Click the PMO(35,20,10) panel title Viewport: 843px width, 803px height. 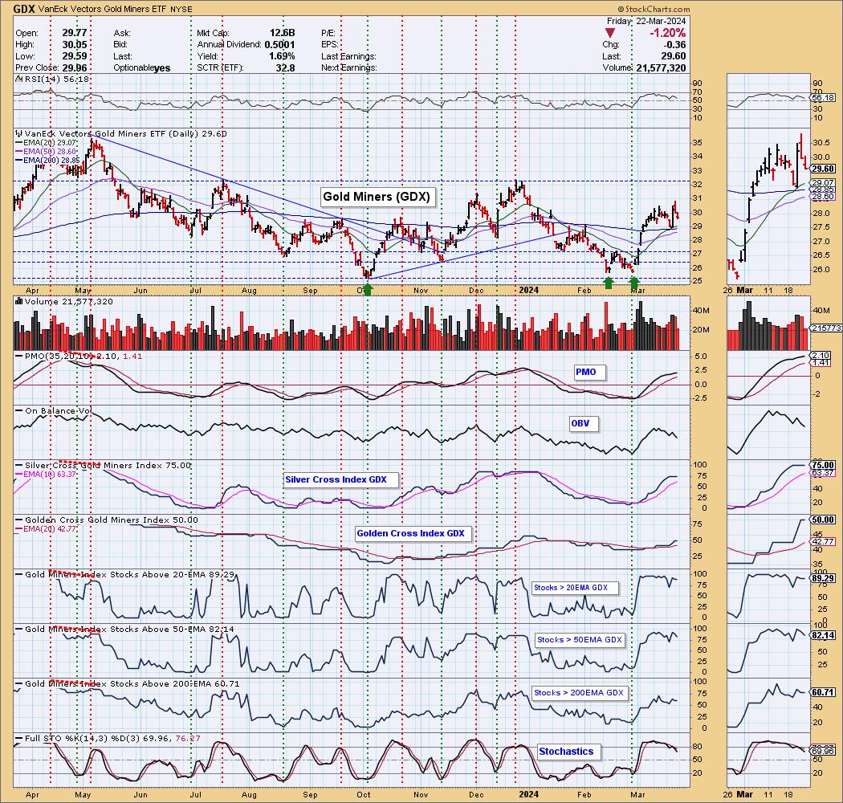pyautogui.click(x=83, y=356)
